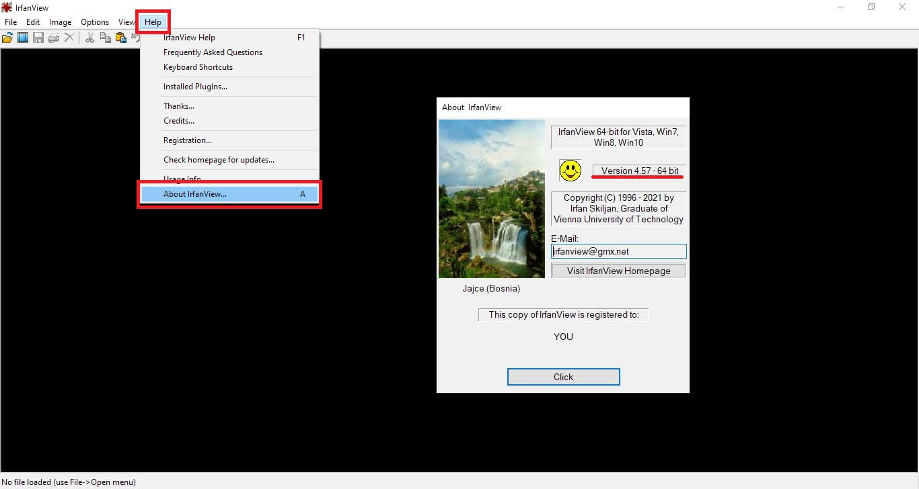Click the Delete X toolbar icon

pos(69,38)
